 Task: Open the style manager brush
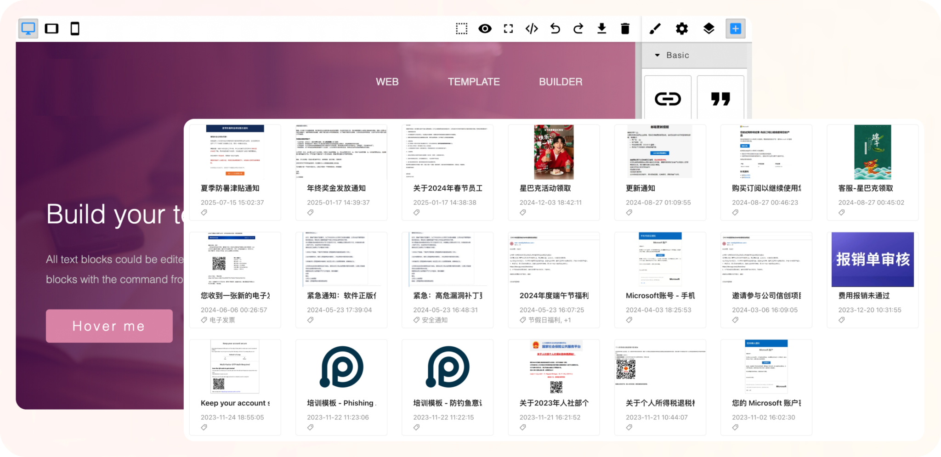tap(655, 28)
